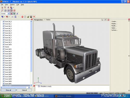Open red cube icon dropdown arrow

point(9,17)
